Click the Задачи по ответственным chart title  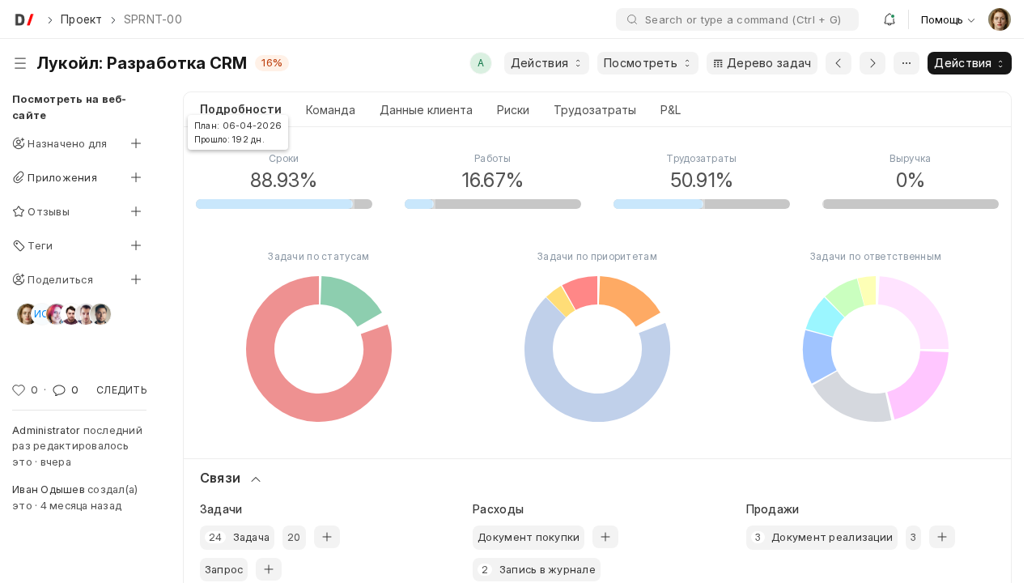tap(876, 257)
